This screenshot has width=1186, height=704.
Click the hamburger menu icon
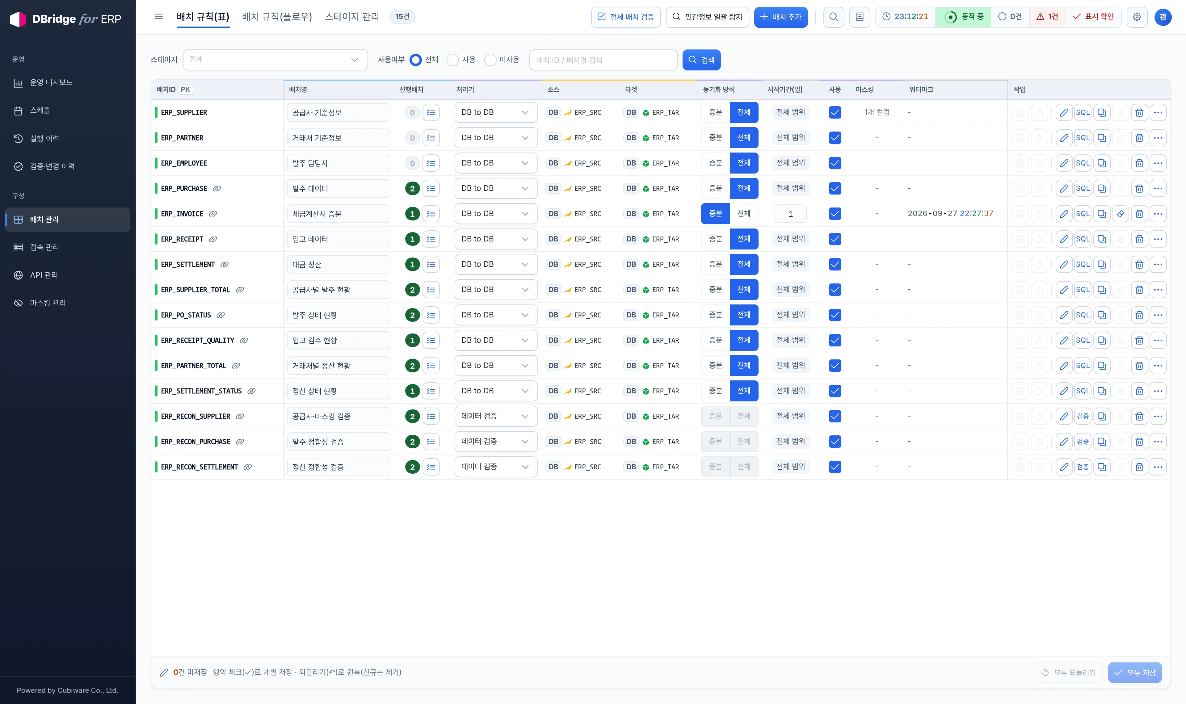pos(159,17)
